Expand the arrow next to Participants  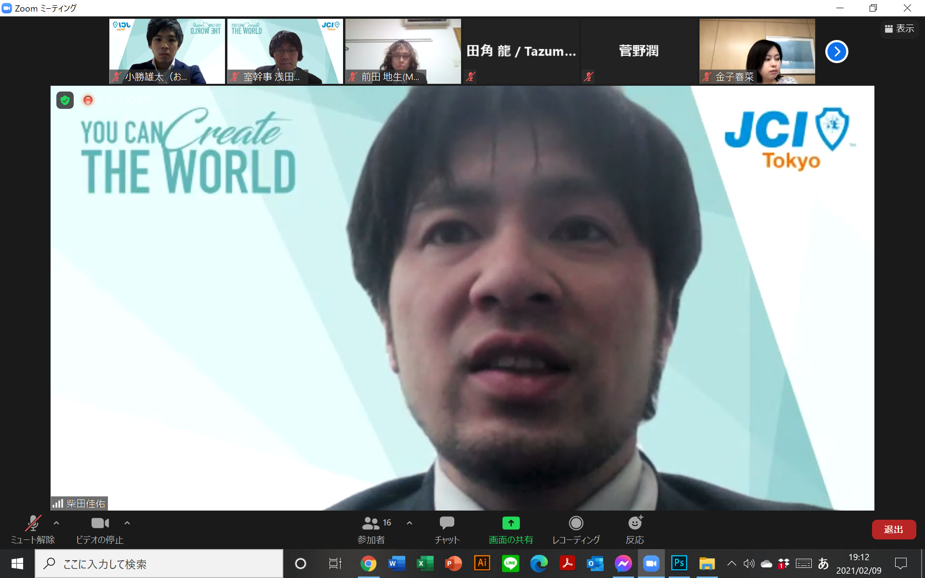410,523
